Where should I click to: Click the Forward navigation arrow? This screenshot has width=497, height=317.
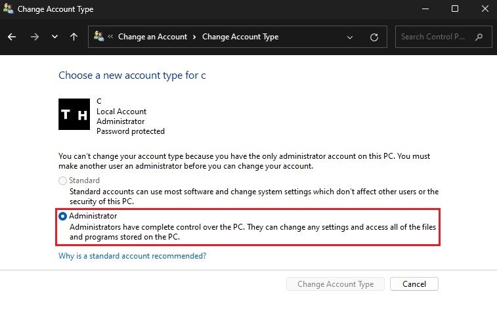34,37
